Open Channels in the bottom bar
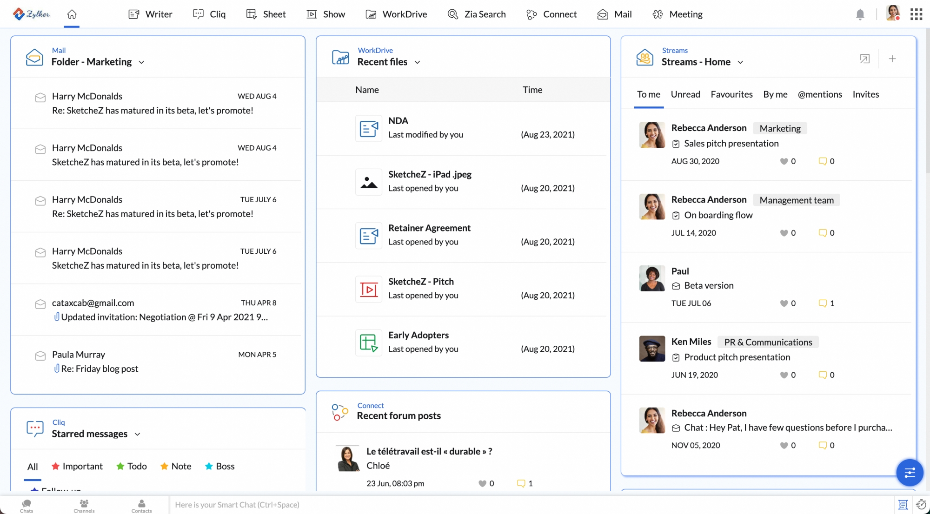 point(84,505)
